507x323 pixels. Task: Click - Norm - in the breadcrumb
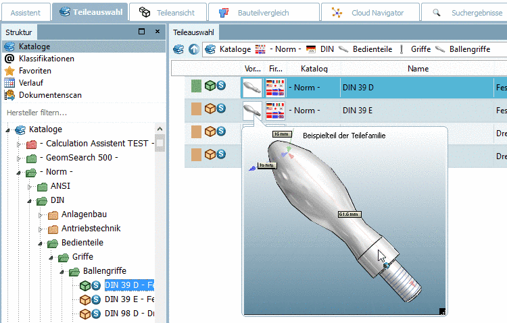pyautogui.click(x=285, y=49)
